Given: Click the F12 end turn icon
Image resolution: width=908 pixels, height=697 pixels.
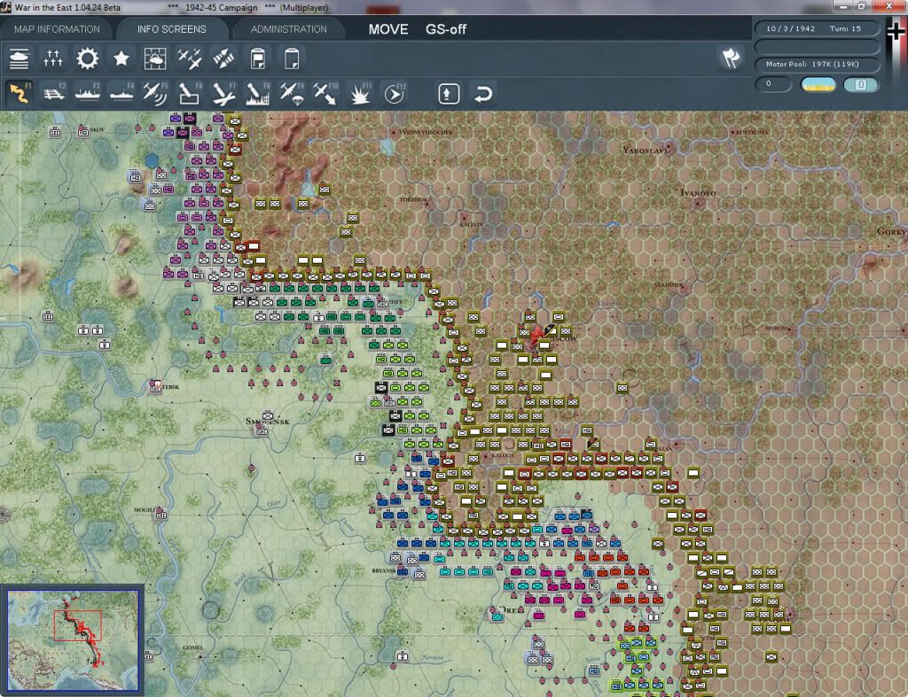Looking at the screenshot, I should tap(395, 94).
